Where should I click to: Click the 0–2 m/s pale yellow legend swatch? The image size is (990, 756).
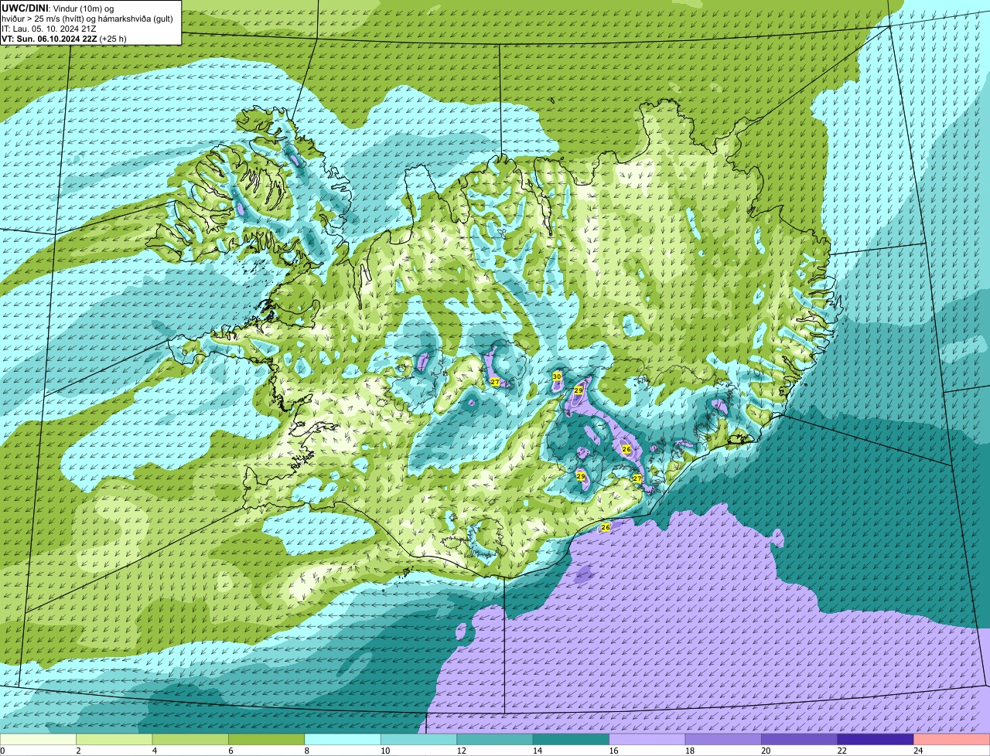coord(38,739)
